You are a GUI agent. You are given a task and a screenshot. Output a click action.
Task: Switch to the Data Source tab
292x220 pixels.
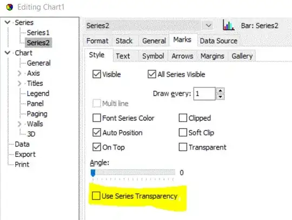[218, 41]
